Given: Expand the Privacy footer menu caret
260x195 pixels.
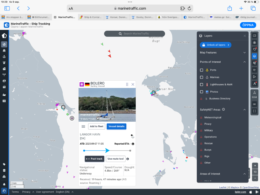Looking at the screenshot, I should point(33,192).
